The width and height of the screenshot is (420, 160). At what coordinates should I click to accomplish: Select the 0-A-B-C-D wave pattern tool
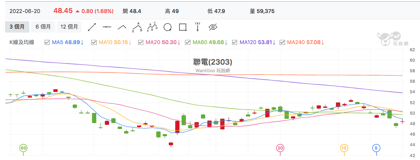153,27
